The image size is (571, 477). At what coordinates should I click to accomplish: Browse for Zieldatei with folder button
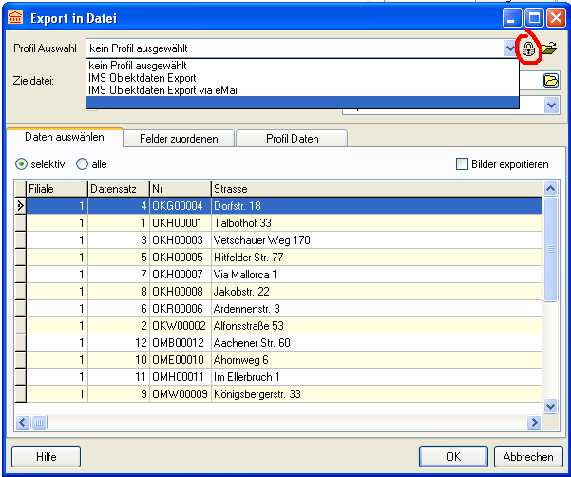[551, 81]
